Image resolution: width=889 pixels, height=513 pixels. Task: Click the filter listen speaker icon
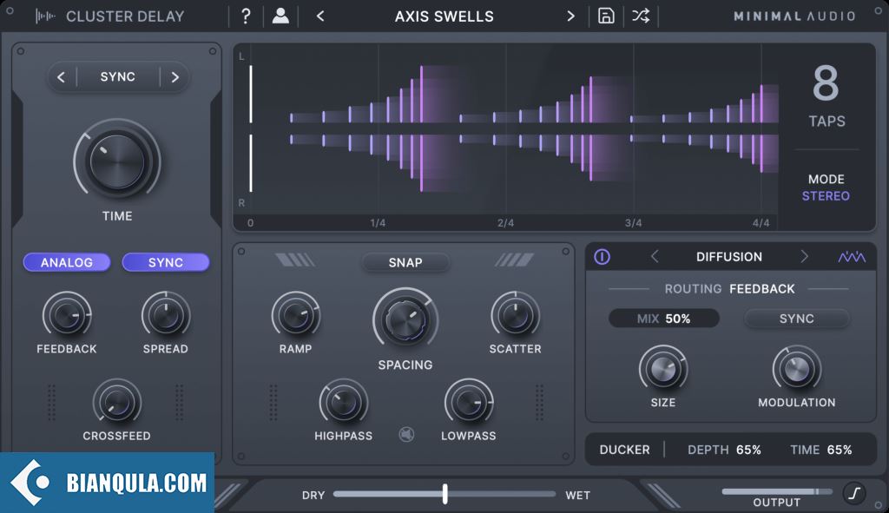point(406,435)
